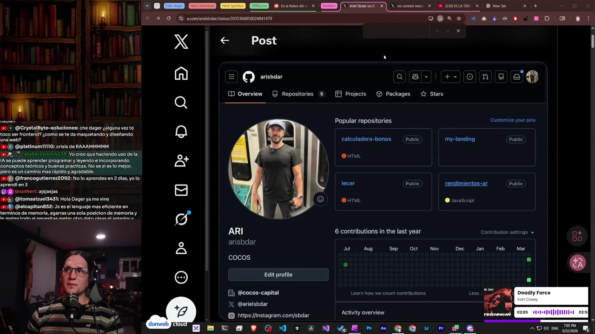
Task: Click the Instagram.com/sbdar link
Action: tap(273, 315)
